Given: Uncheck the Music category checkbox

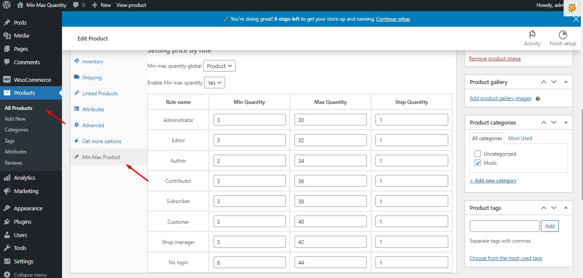Looking at the screenshot, I should point(478,163).
